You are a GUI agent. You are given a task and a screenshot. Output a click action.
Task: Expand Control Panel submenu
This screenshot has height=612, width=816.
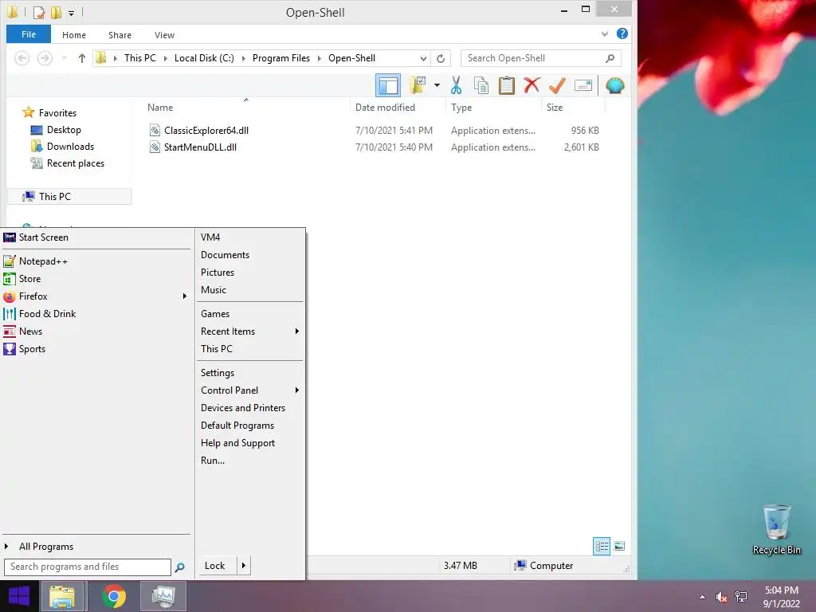(x=250, y=390)
